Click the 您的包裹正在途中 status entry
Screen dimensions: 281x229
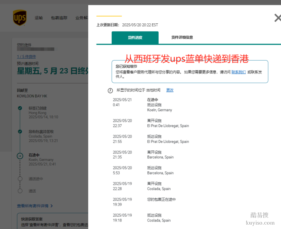[161, 199]
